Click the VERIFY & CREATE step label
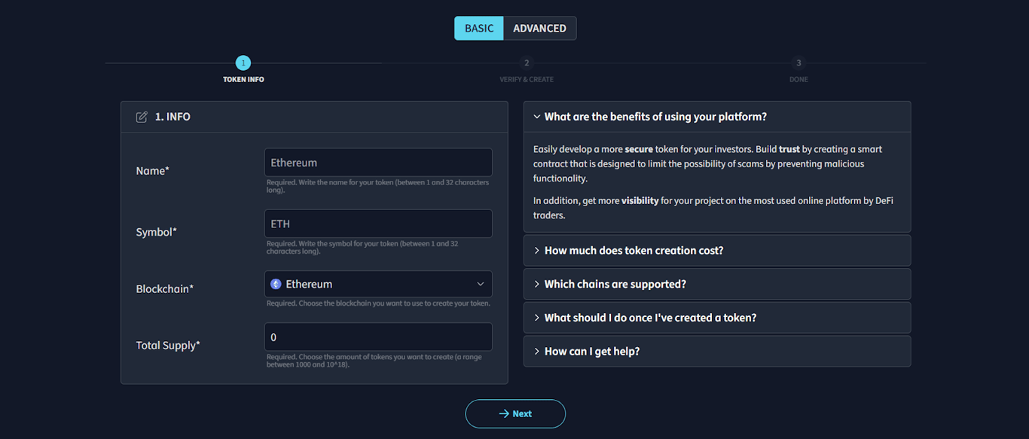 pyautogui.click(x=527, y=79)
